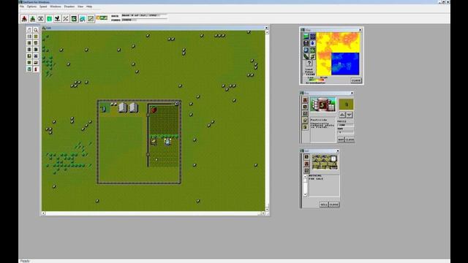Click the Sell list scroll down arrow
The image size is (468, 263).
coord(305,194)
